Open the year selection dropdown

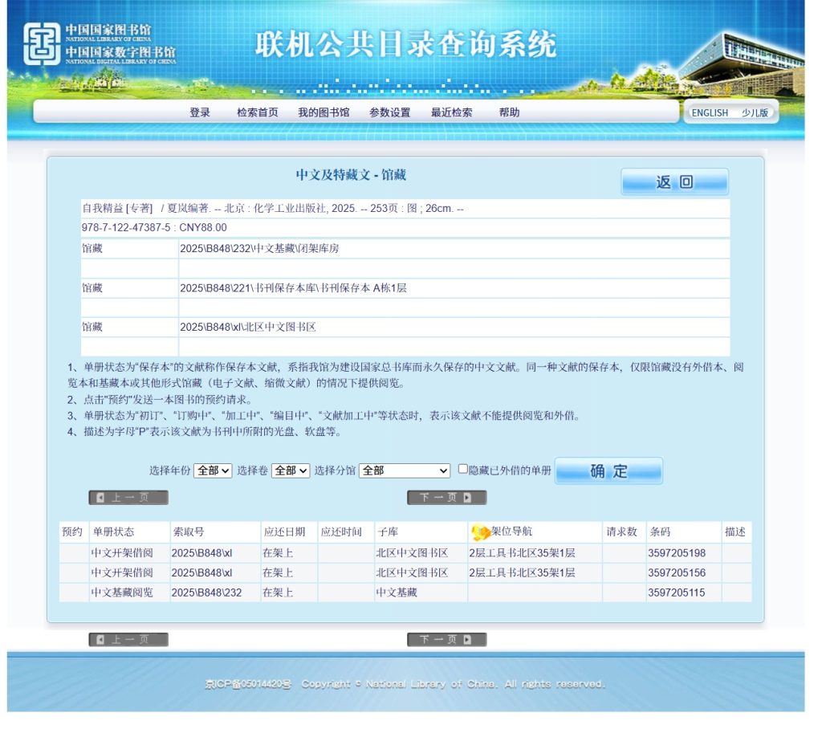click(x=213, y=470)
